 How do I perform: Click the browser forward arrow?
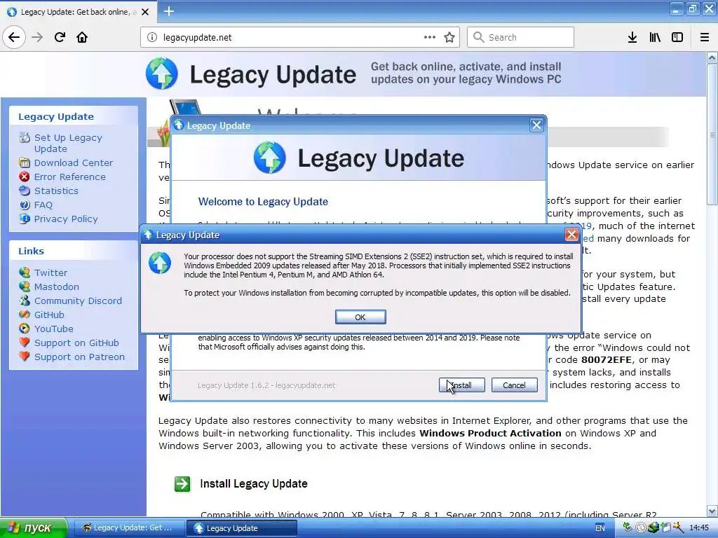pos(38,37)
